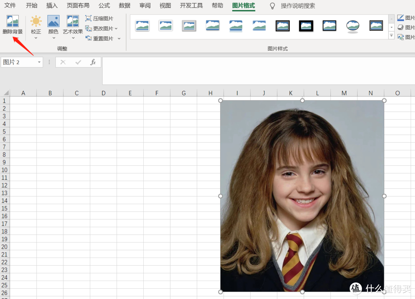Apply the first picture style in gallery
415x299 pixels.
tap(142, 26)
